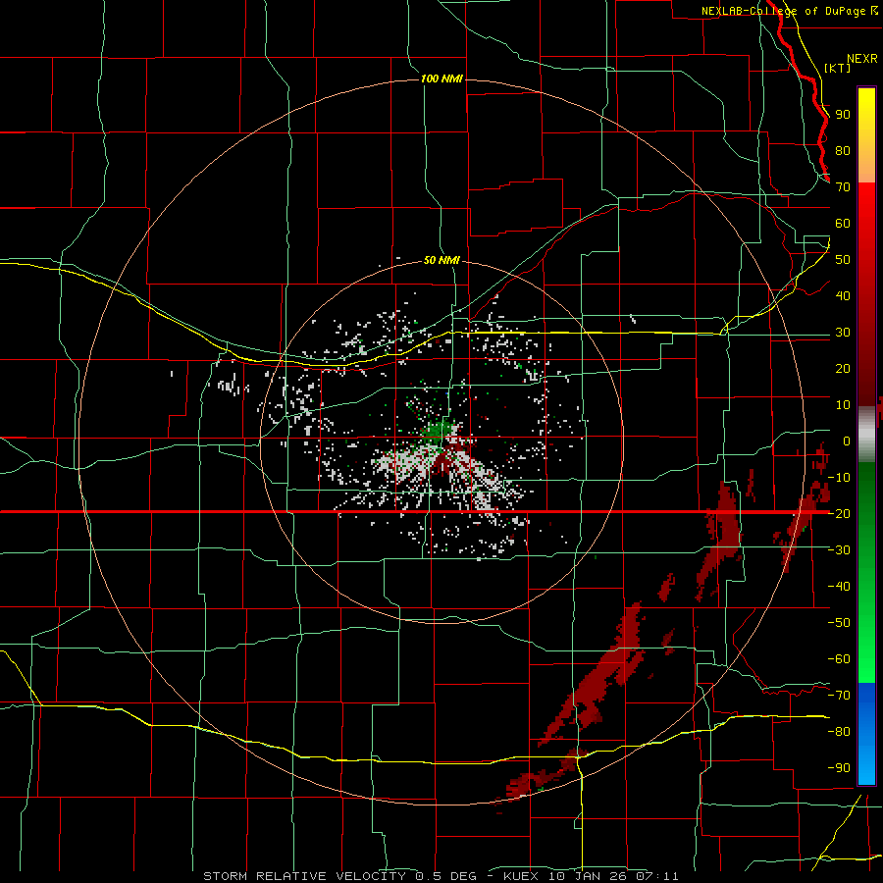Click the yellow top segment of the color bar

[866, 135]
